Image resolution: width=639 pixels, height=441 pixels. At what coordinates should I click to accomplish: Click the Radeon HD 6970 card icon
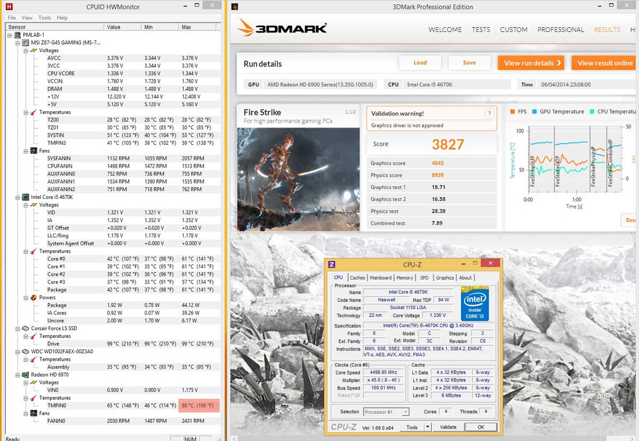click(x=26, y=375)
